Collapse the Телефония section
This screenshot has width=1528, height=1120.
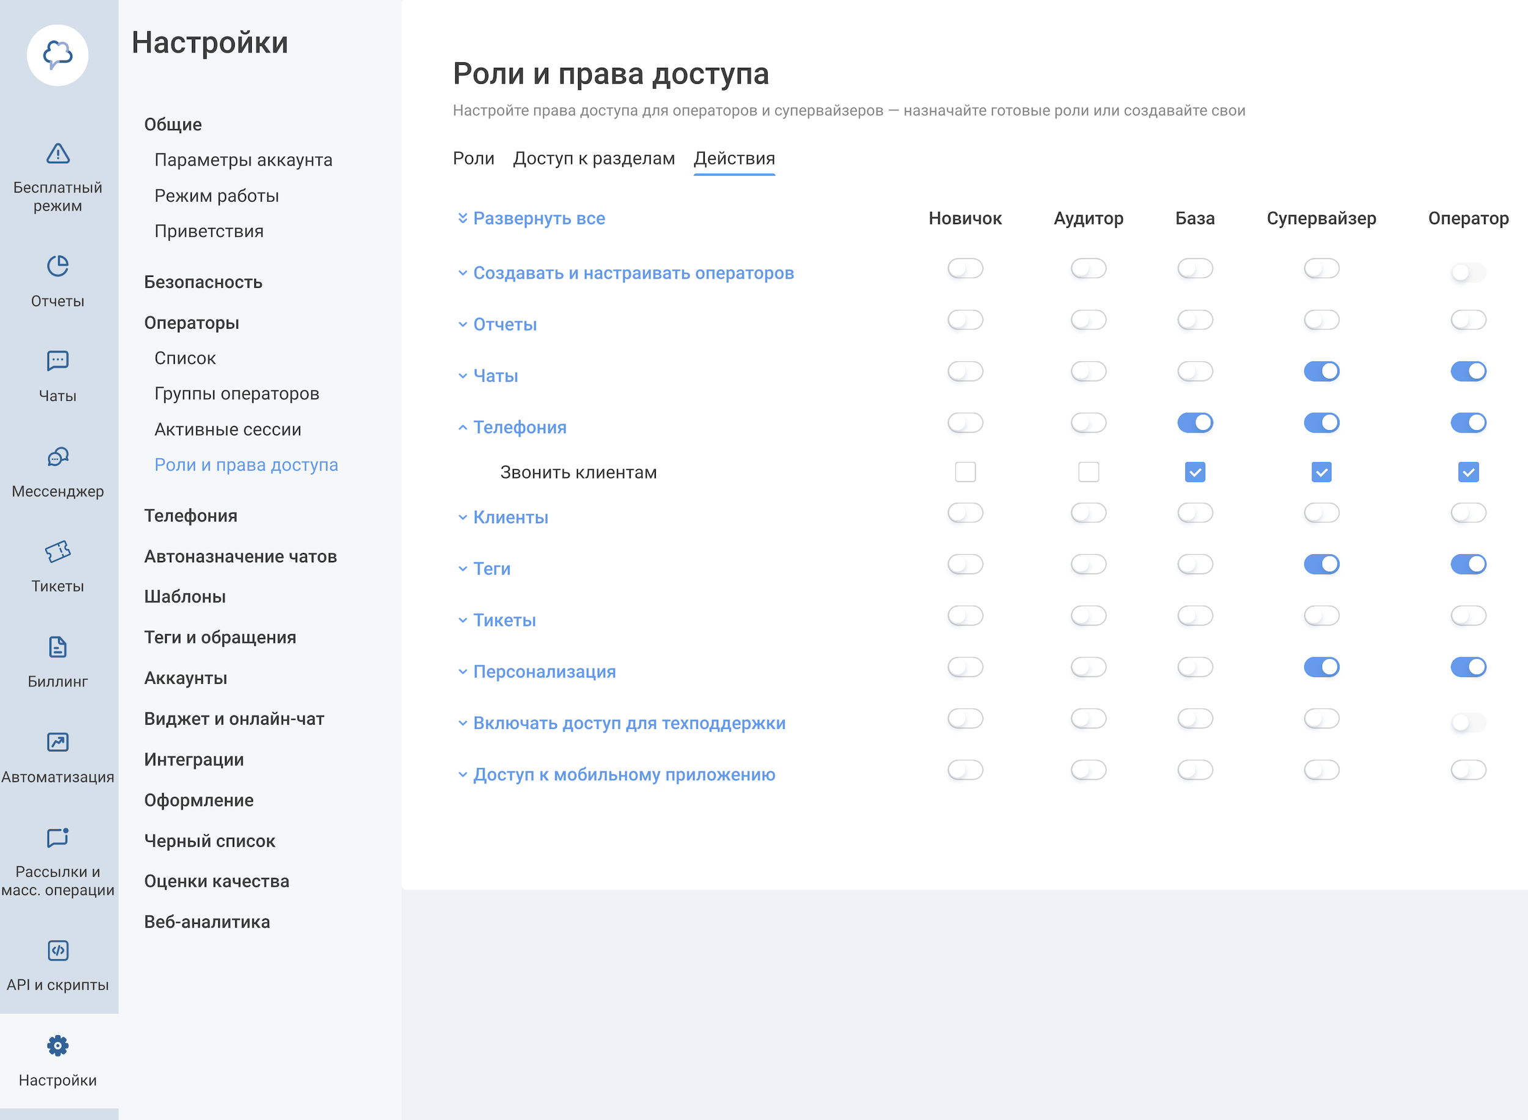519,427
